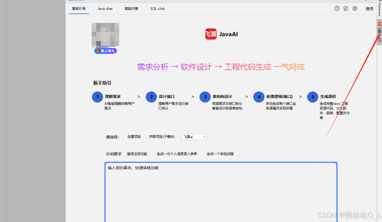This screenshot has height=222, width=382.
Task: Click the 设计接口 step title
Action: tap(167, 96)
